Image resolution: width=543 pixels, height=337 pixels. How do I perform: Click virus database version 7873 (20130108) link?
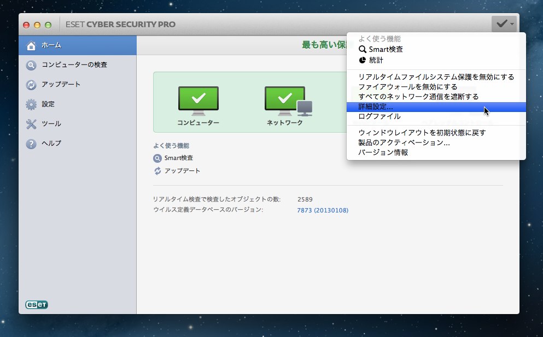tap(323, 210)
